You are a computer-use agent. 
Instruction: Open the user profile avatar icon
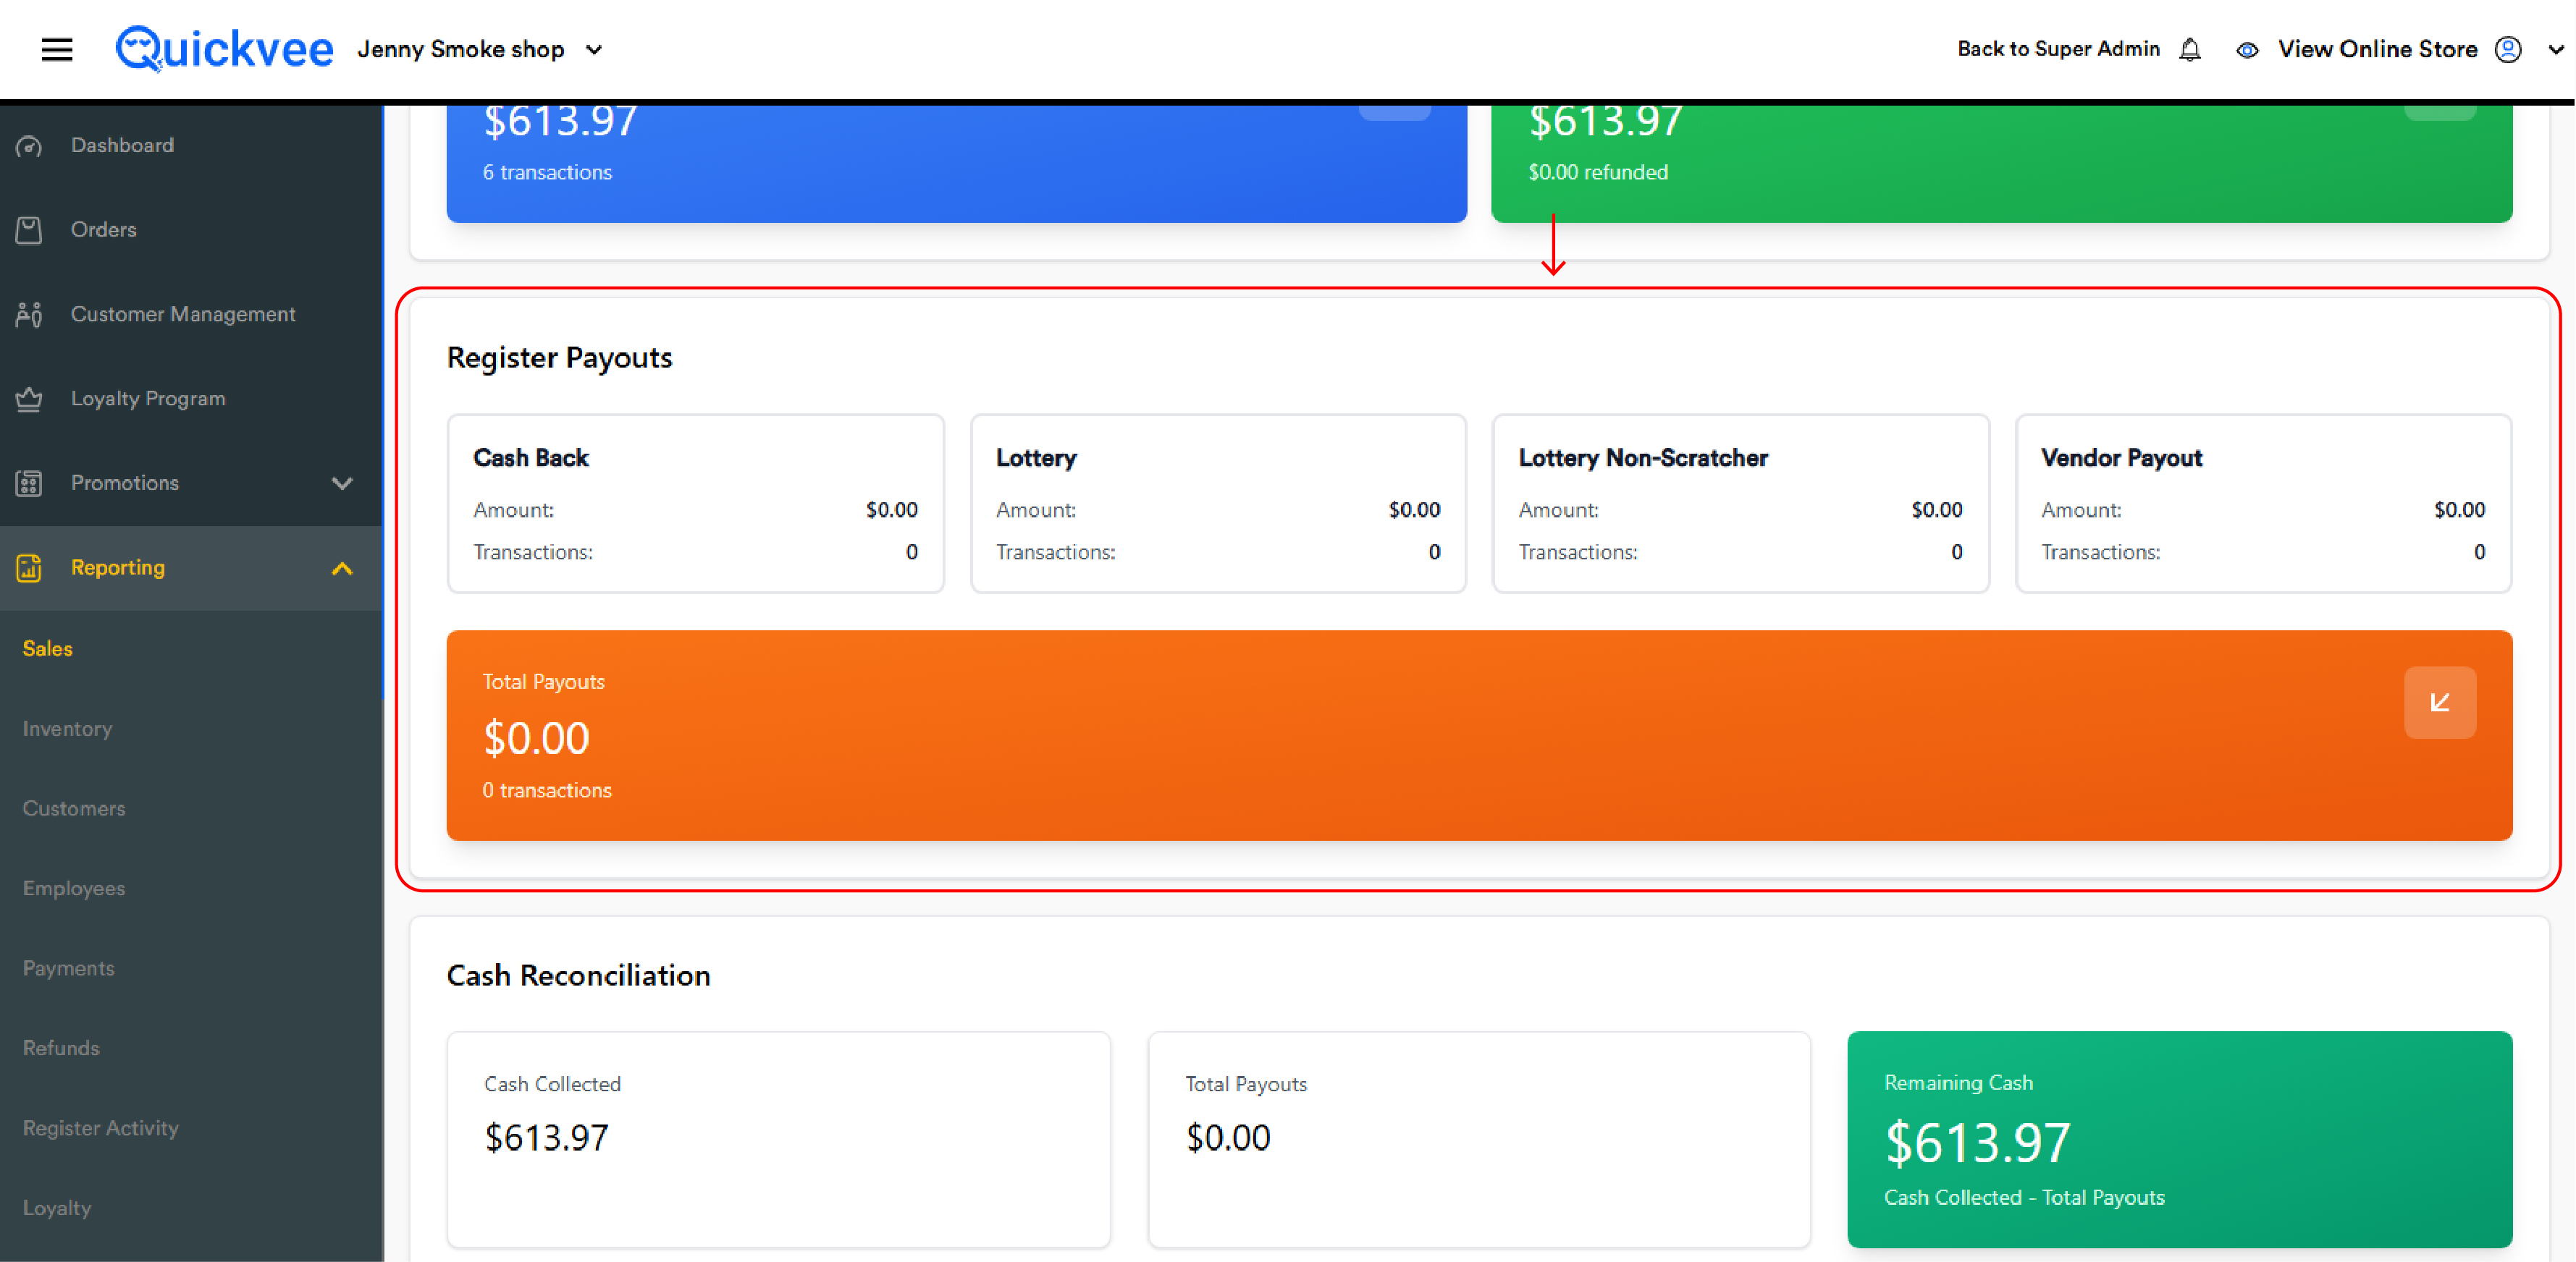point(2508,49)
